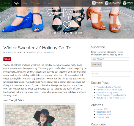Open New Year's // Goals for 2015
This screenshot has width=134, height=126.
point(109,90)
